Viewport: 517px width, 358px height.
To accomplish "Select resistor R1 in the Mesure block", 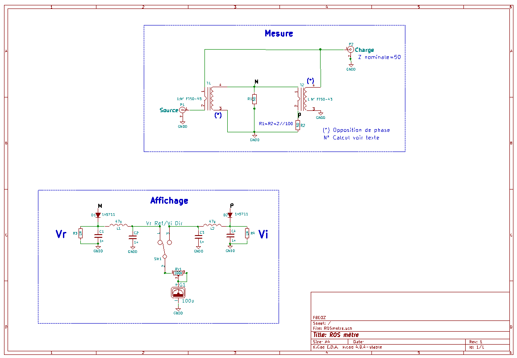I will (x=254, y=99).
